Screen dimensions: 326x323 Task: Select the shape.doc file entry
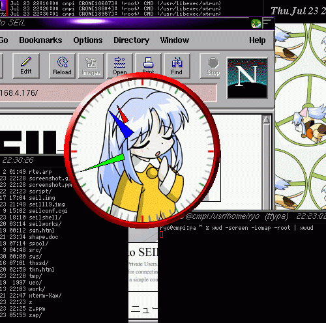(x=44, y=237)
